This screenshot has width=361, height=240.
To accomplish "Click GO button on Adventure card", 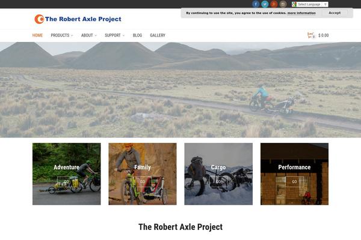I will (66, 182).
